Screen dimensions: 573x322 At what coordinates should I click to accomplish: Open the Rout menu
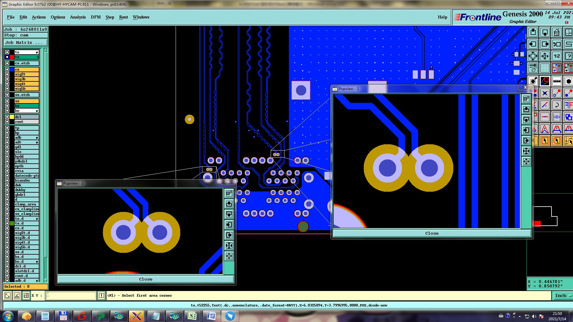click(124, 17)
